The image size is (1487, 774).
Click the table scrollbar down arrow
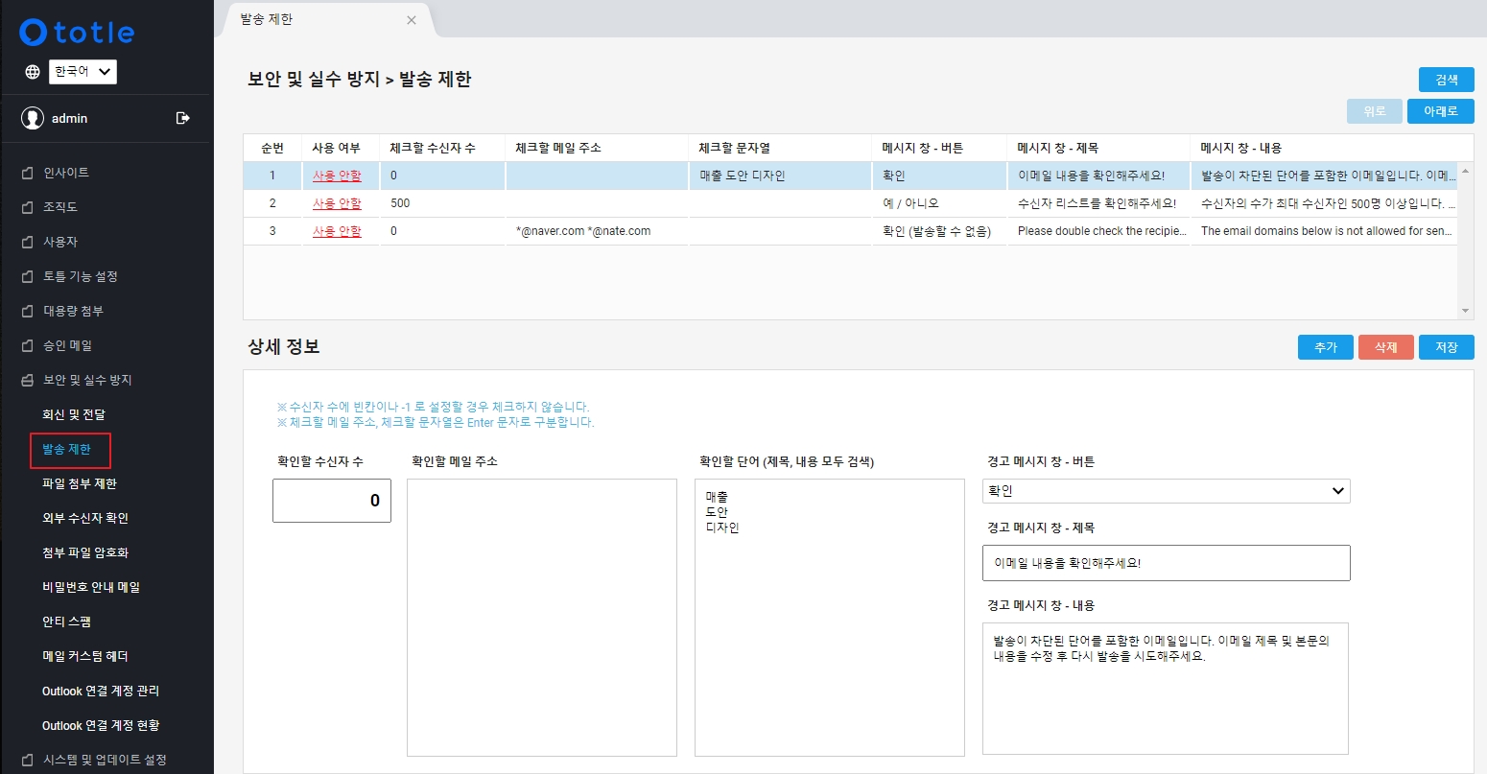point(1465,311)
